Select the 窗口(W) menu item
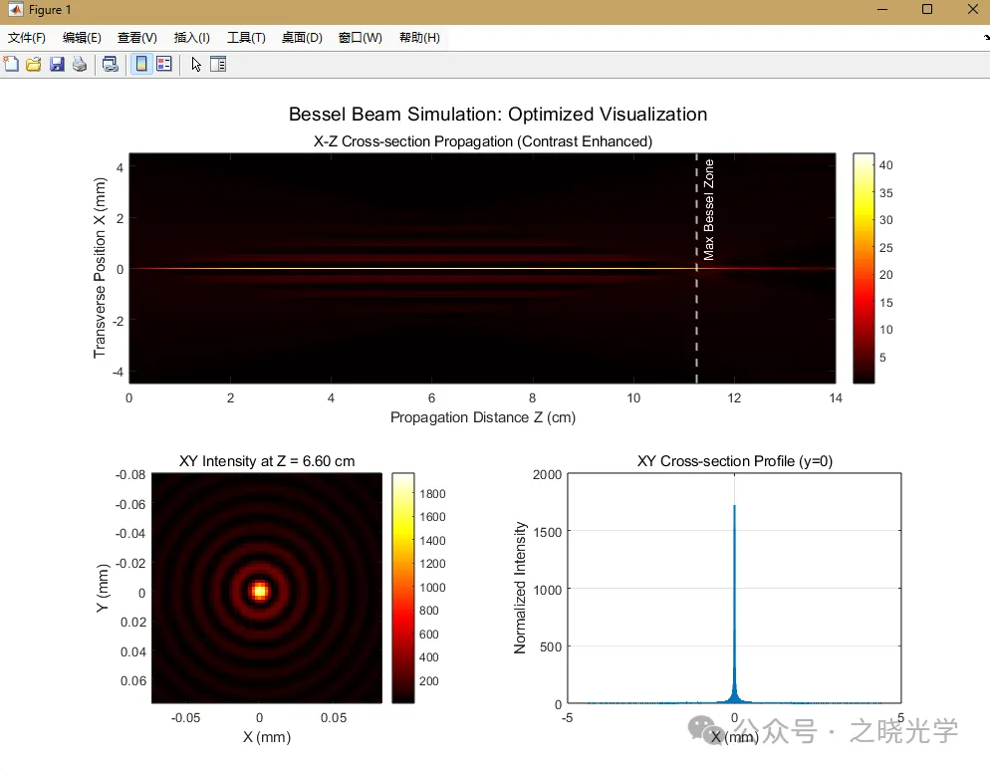The width and height of the screenshot is (990, 771). click(361, 38)
